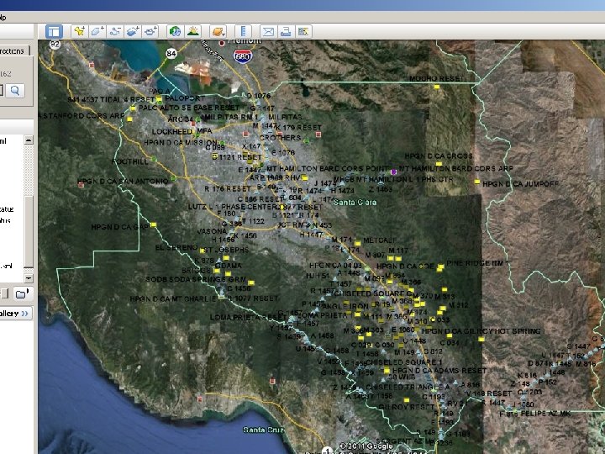Image resolution: width=605 pixels, height=454 pixels.
Task: Click the HPGN D CA CROSS marker
Action: coord(439,164)
